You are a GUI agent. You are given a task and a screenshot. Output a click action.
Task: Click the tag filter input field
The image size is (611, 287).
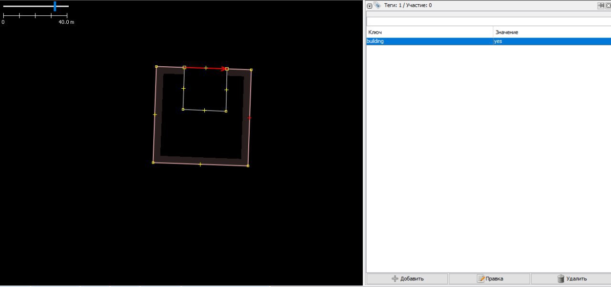pyautogui.click(x=488, y=21)
